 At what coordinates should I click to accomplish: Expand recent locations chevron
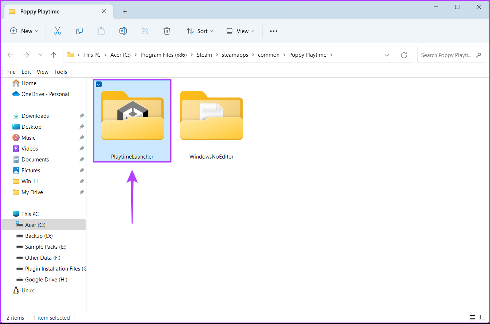40,55
